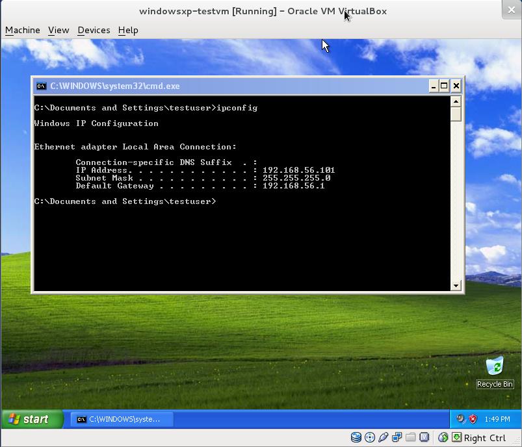Click the virtualization CPU chip indicator icon
The height and width of the screenshot is (447, 522).
coord(424,437)
